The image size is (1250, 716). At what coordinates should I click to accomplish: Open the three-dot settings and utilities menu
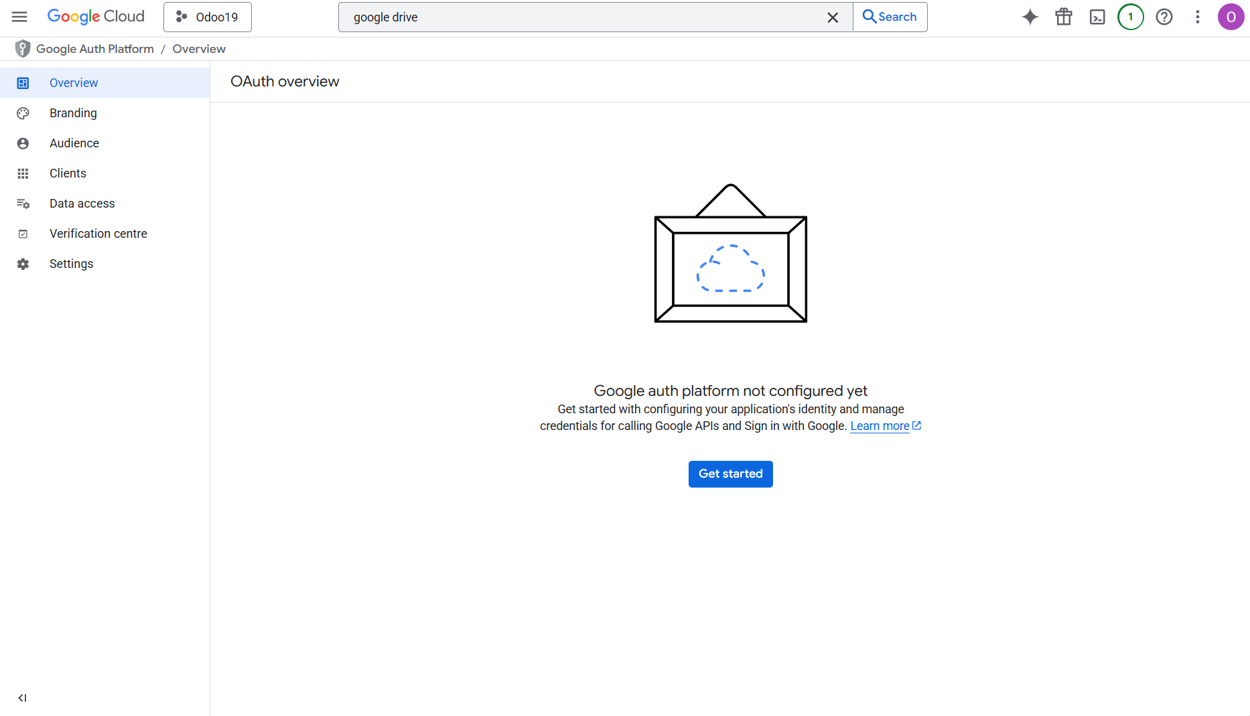point(1197,17)
